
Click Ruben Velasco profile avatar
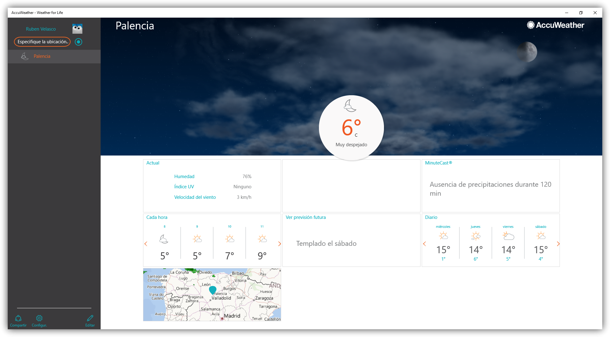[x=77, y=29]
